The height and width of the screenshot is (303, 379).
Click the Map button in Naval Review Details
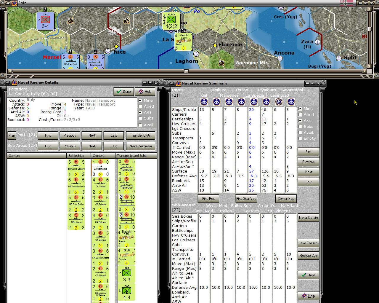pos(12,135)
